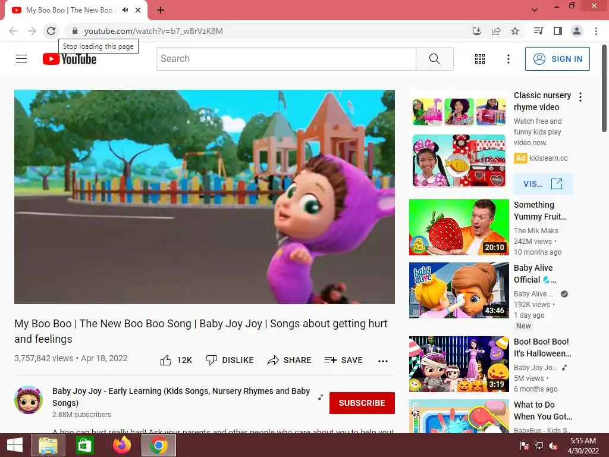Image resolution: width=609 pixels, height=457 pixels.
Task: Open tab search chevron dropdown
Action: [x=535, y=10]
